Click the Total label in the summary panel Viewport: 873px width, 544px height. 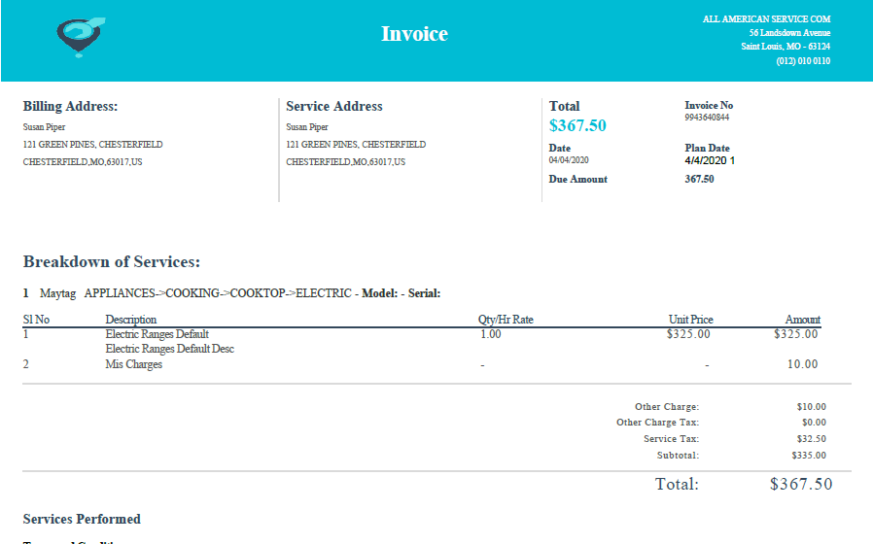pos(564,106)
